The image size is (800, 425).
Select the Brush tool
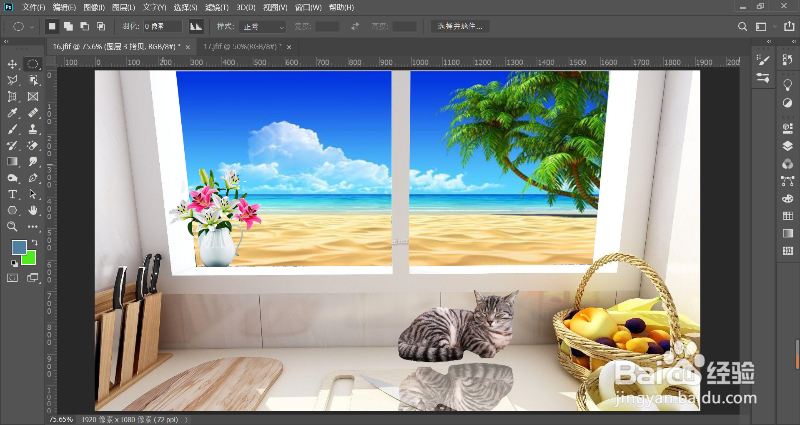coord(13,129)
